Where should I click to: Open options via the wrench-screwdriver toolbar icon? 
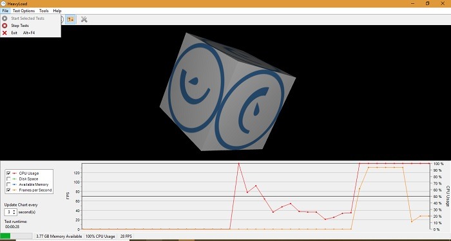click(84, 19)
